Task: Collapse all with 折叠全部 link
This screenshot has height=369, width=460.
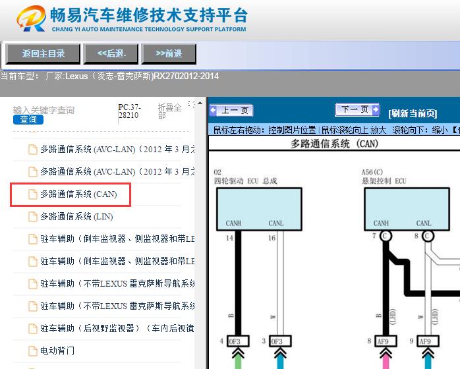Action: [x=169, y=111]
